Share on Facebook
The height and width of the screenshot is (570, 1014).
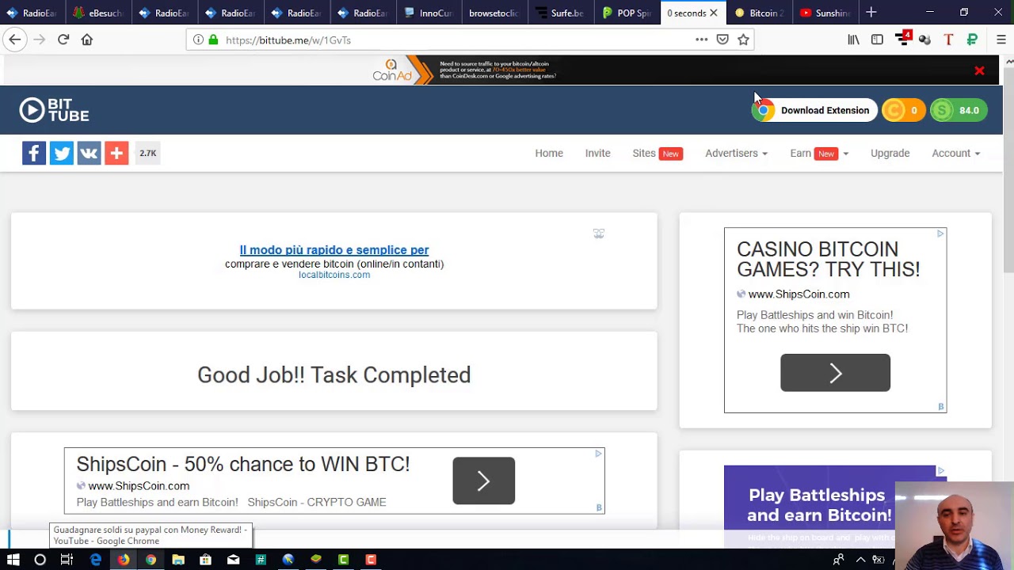pyautogui.click(x=34, y=154)
